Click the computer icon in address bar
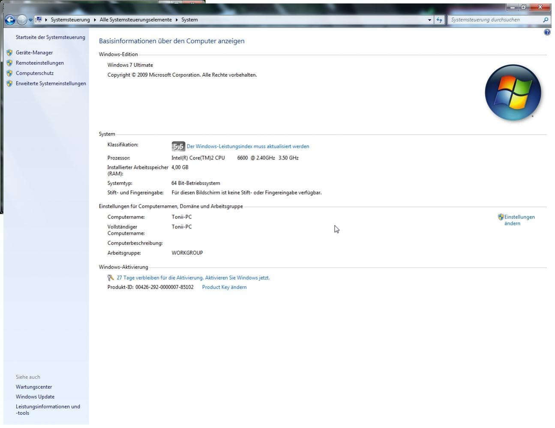 pyautogui.click(x=39, y=20)
